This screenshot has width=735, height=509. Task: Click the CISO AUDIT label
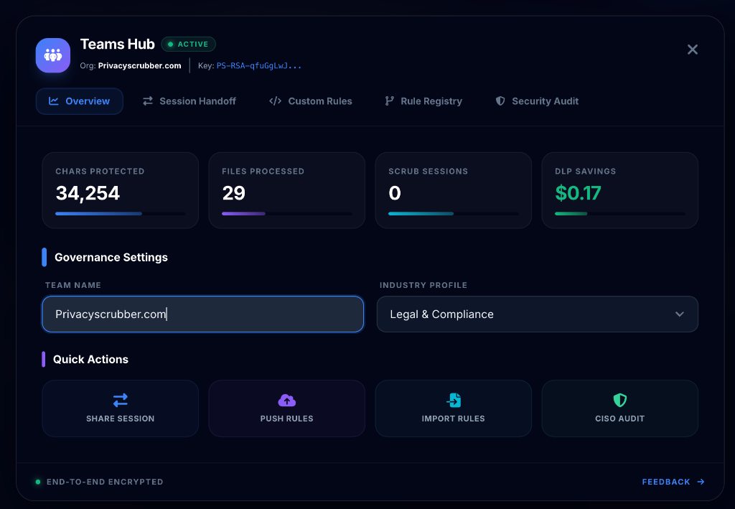coord(619,419)
